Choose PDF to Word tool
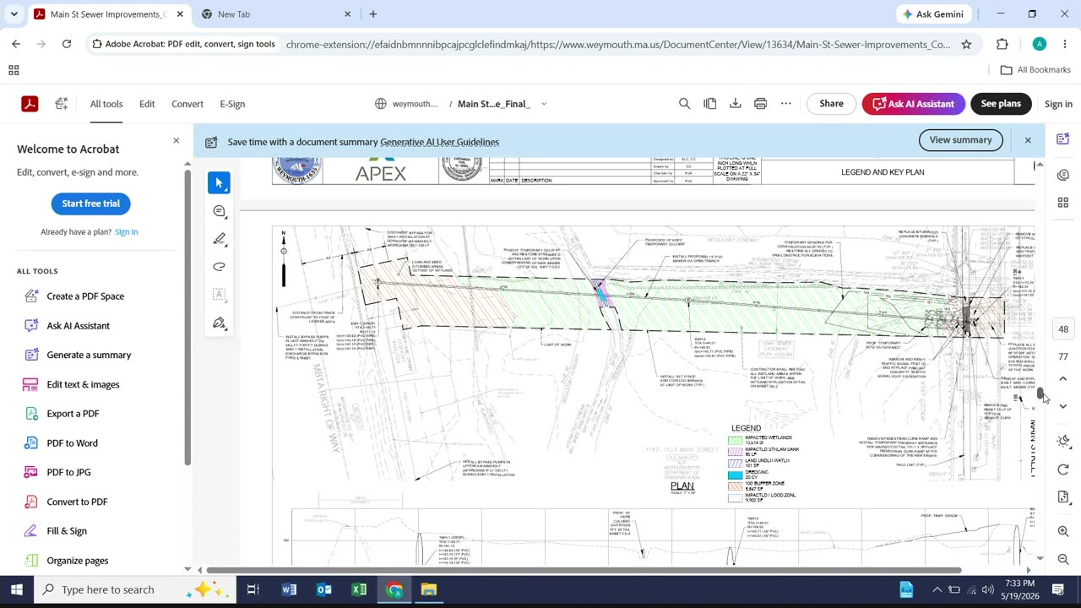The image size is (1081, 608). click(x=72, y=442)
